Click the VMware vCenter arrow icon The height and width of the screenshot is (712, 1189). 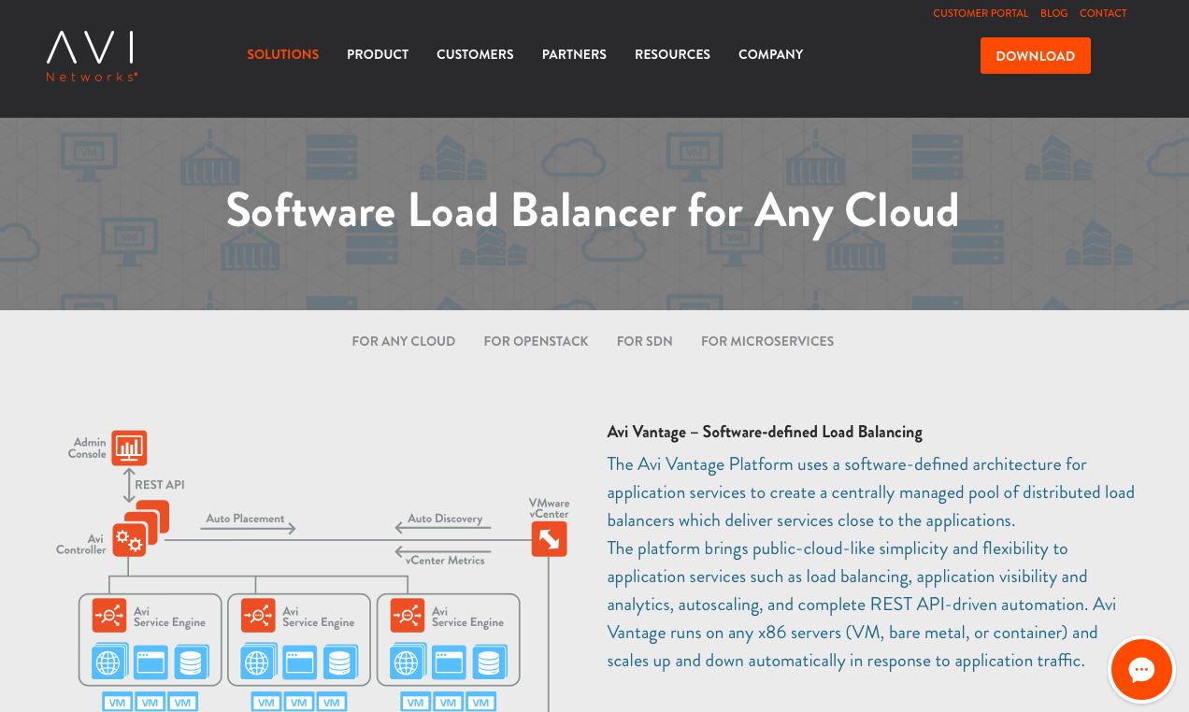pyautogui.click(x=549, y=539)
